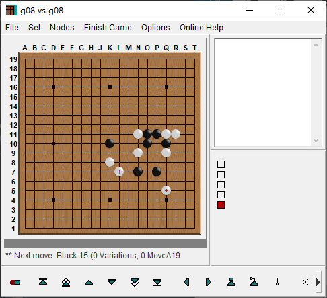Screen dimensions: 327x298
Task: Click the red-teal pill icon in toolbar
Action: pyautogui.click(x=15, y=282)
